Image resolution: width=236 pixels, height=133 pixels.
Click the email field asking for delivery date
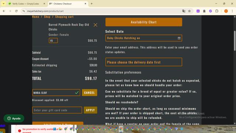[144, 62]
